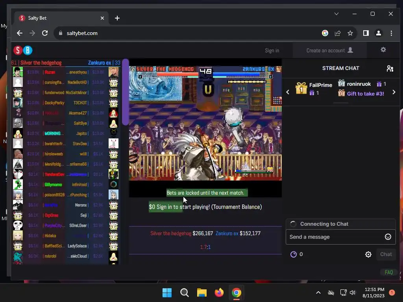Click the fight video stream
The width and height of the screenshot is (403, 302).
point(205,123)
